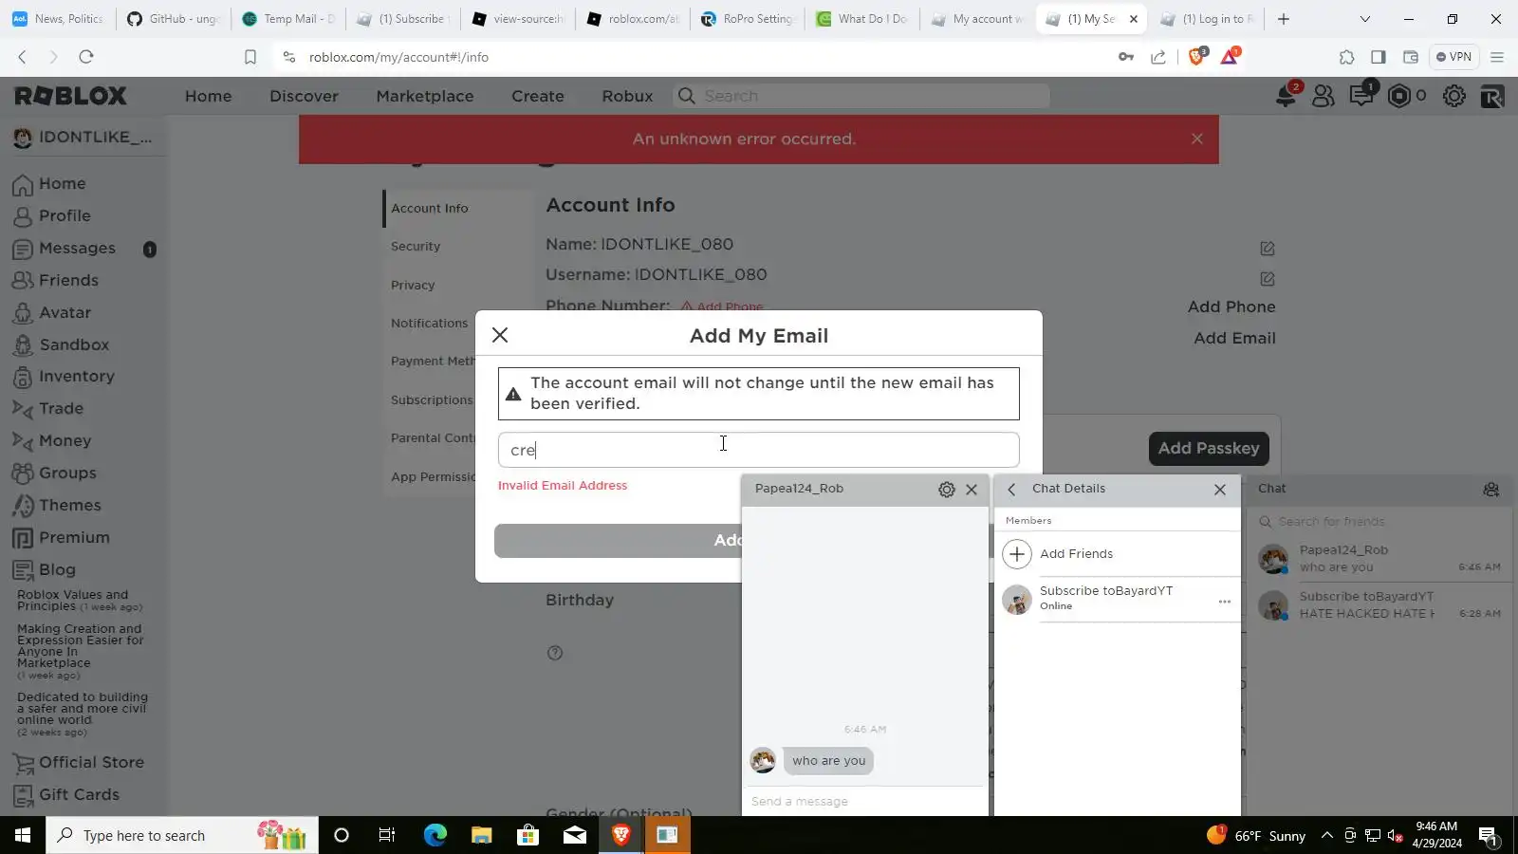
Task: Bookmark this page icon
Action: [250, 57]
